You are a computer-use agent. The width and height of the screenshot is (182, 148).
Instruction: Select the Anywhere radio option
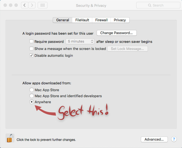[x=32, y=102]
